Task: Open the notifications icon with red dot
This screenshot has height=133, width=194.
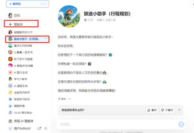Action: pos(39,128)
